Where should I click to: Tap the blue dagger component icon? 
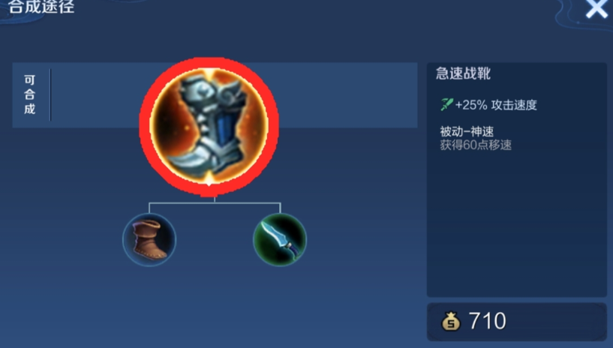[x=280, y=240]
